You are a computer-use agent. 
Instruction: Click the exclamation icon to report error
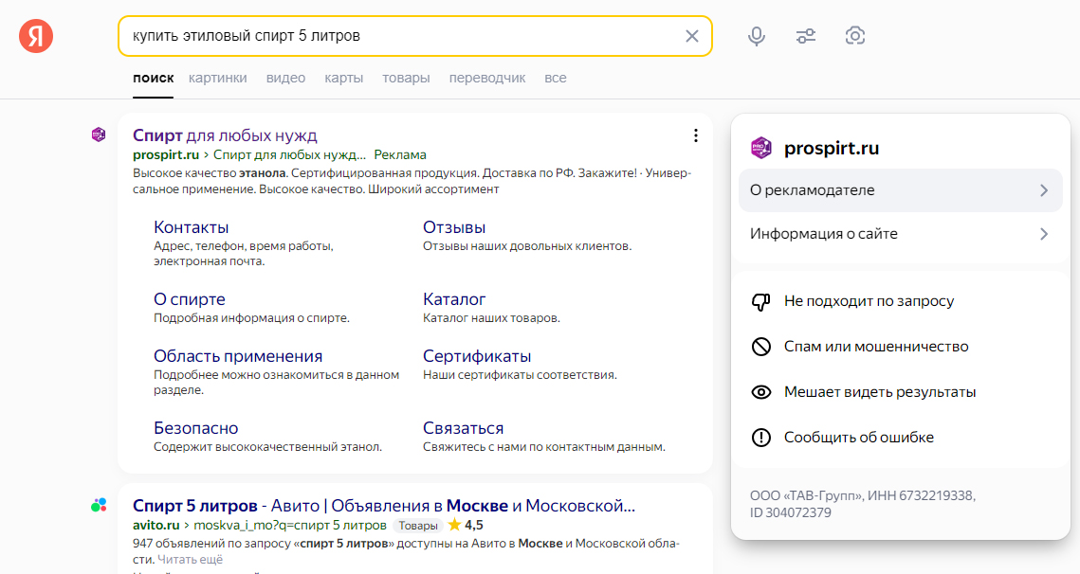pos(761,438)
